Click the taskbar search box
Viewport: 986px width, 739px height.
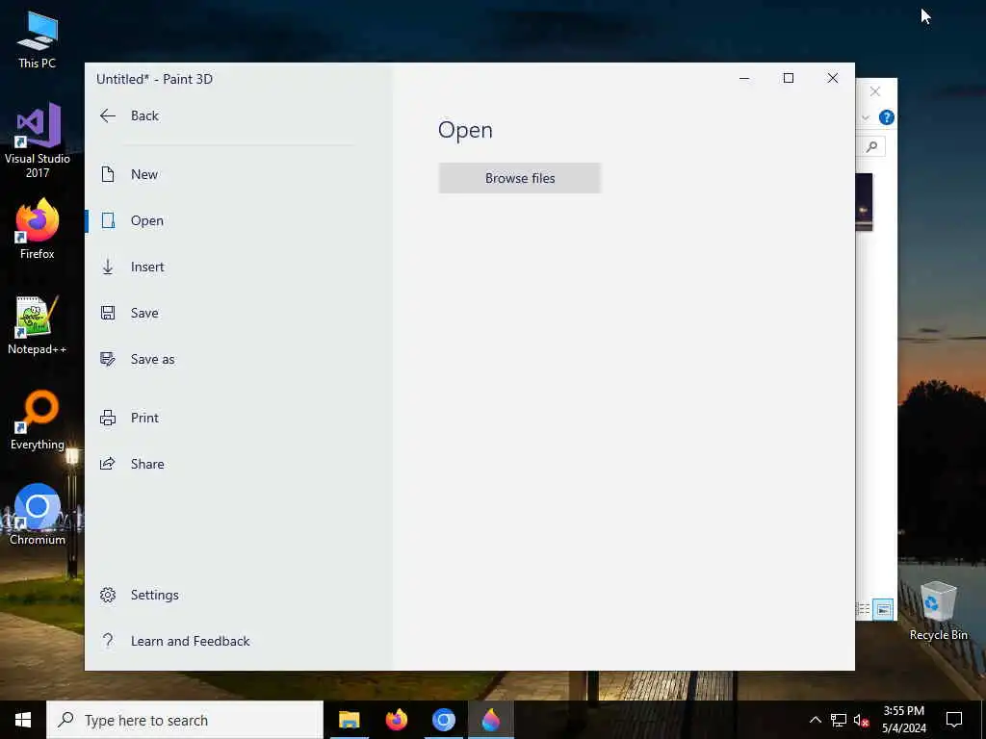click(185, 720)
